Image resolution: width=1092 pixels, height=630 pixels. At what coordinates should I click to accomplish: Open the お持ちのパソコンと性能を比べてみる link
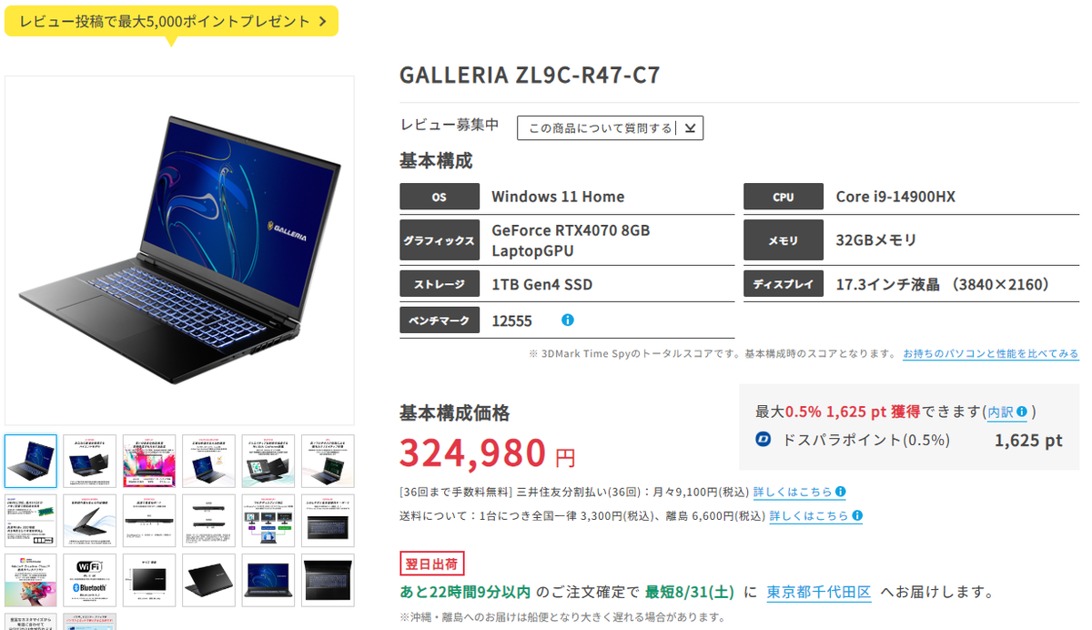pos(990,353)
